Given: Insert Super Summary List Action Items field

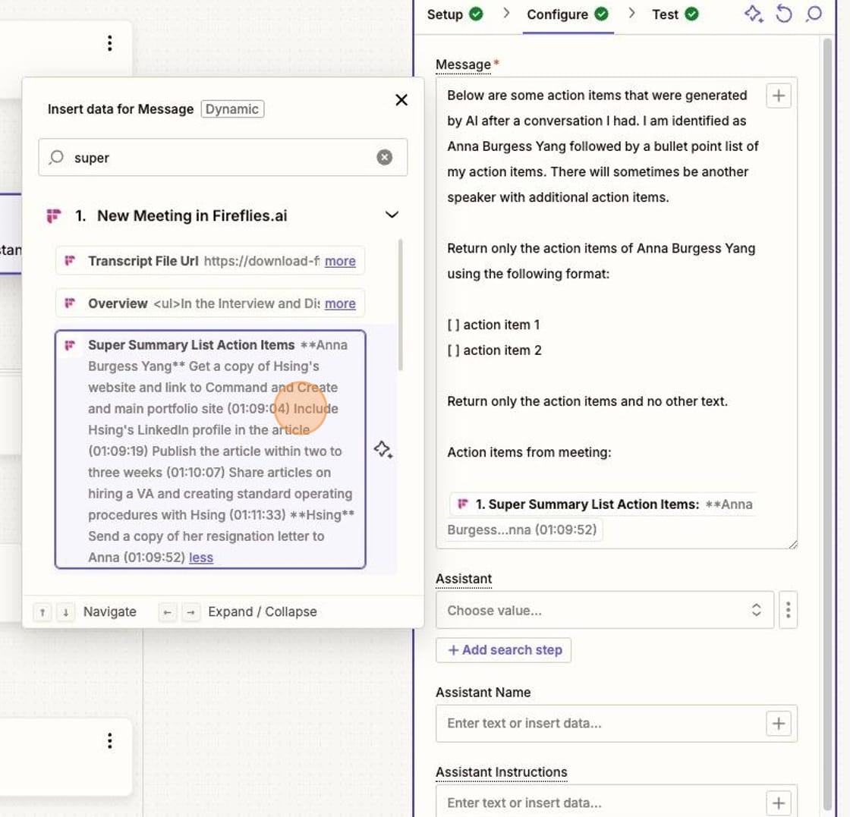Looking at the screenshot, I should tap(209, 449).
